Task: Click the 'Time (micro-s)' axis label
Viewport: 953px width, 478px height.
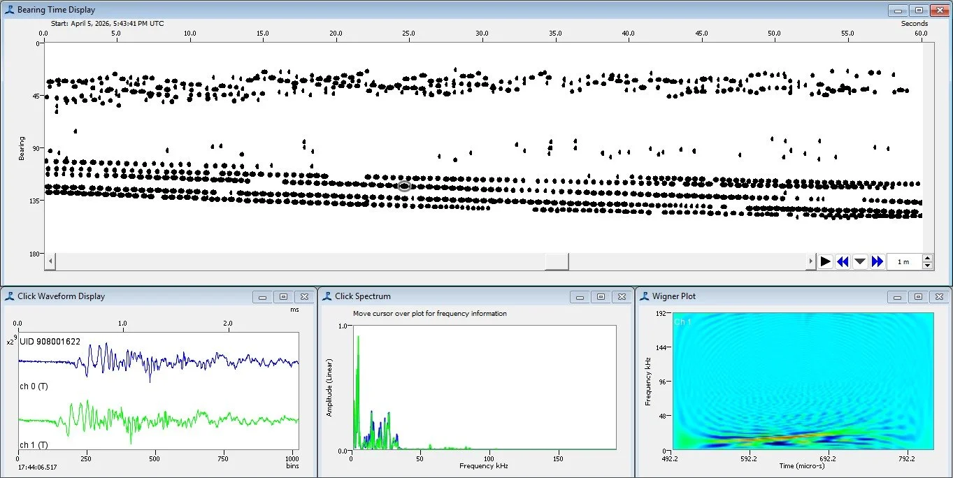Action: 803,465
